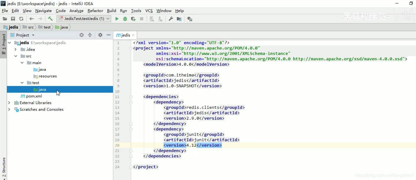Select pom.xml in the project tree
Image resolution: width=416 pixels, height=180 pixels.
click(x=31, y=96)
